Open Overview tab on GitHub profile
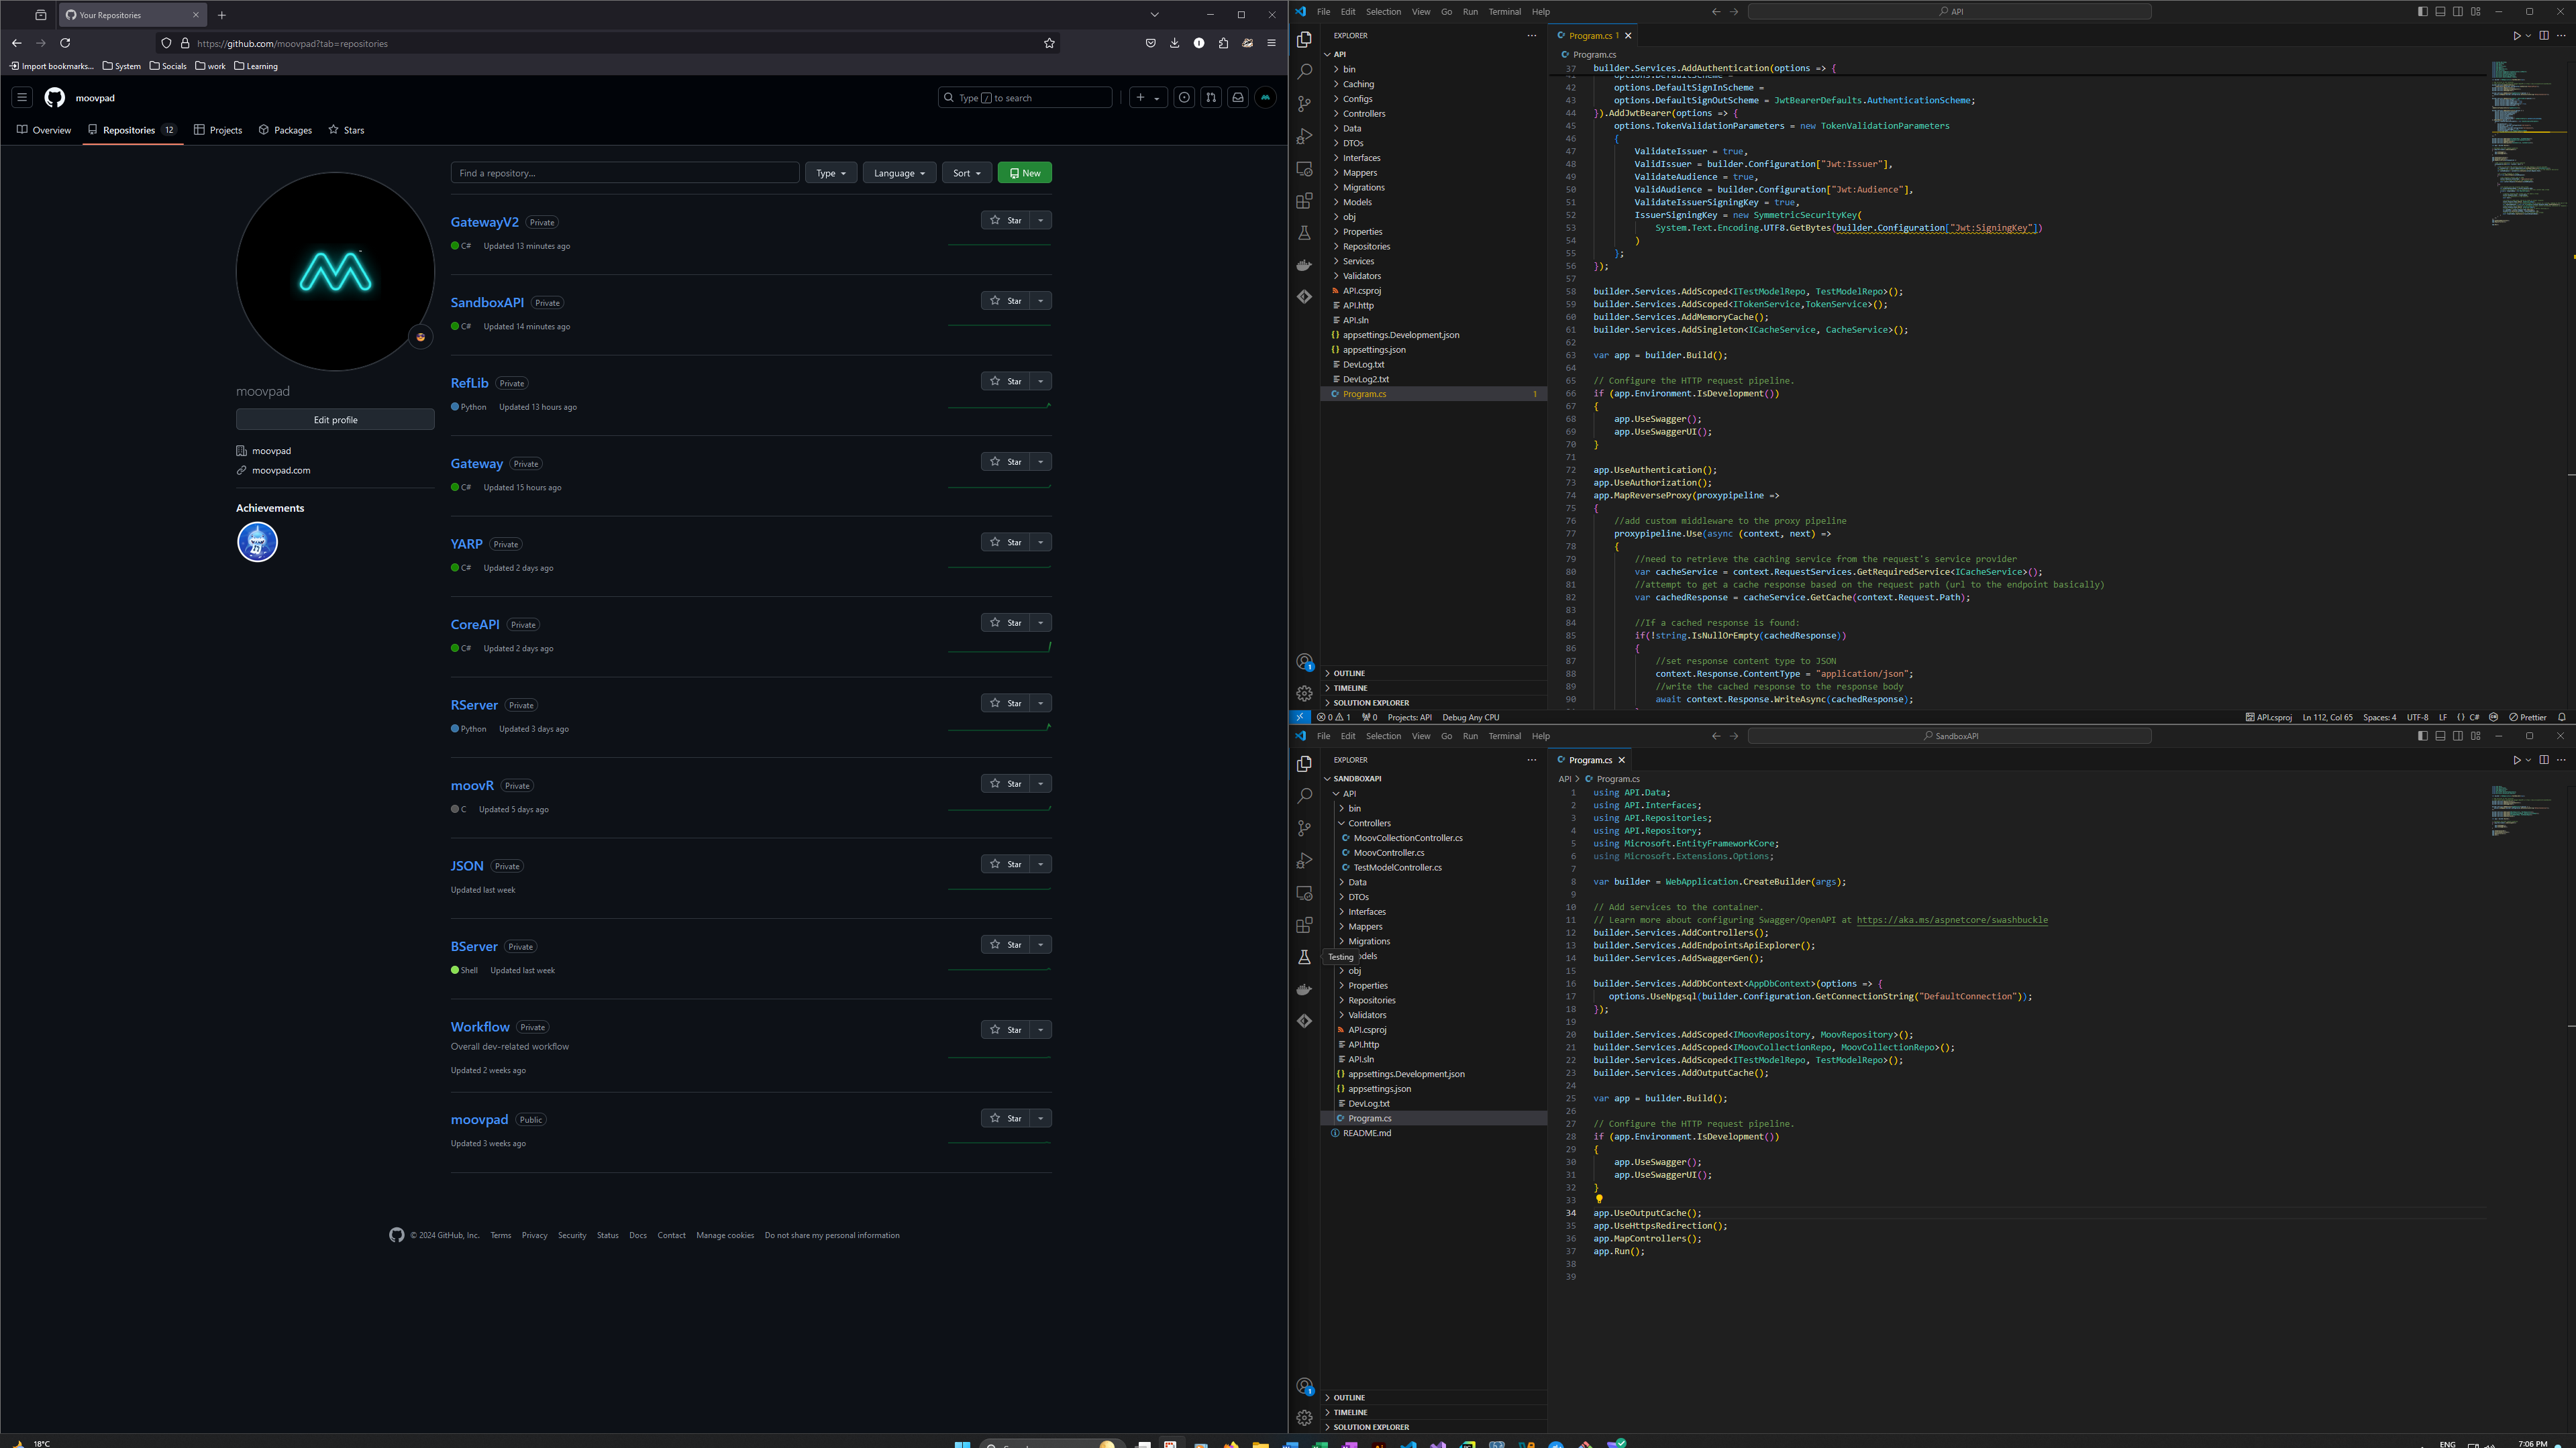Image resolution: width=2576 pixels, height=1448 pixels. pyautogui.click(x=44, y=130)
